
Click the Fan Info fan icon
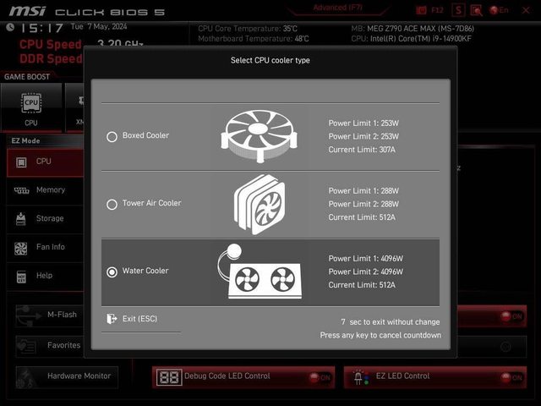[20, 248]
